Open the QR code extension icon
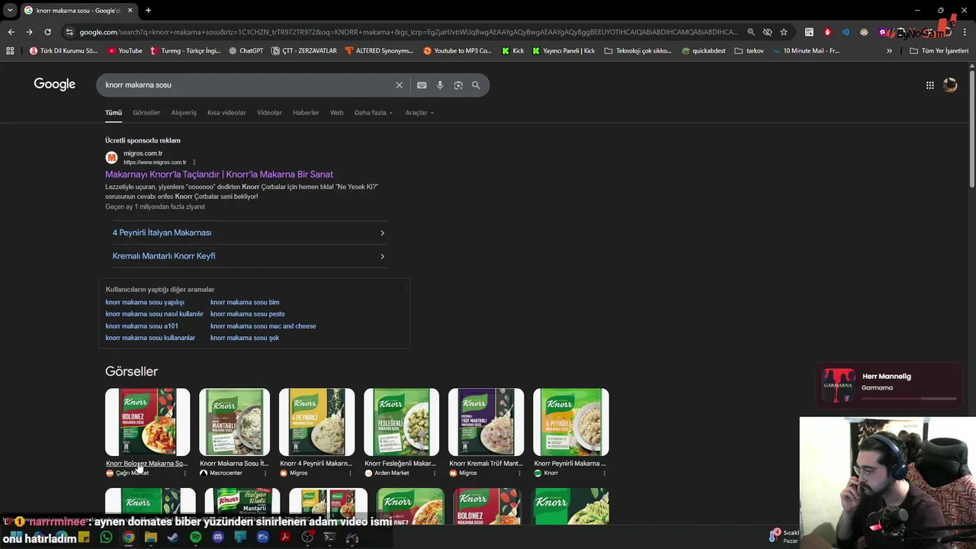Viewport: 976px width, 549px height. click(x=809, y=32)
